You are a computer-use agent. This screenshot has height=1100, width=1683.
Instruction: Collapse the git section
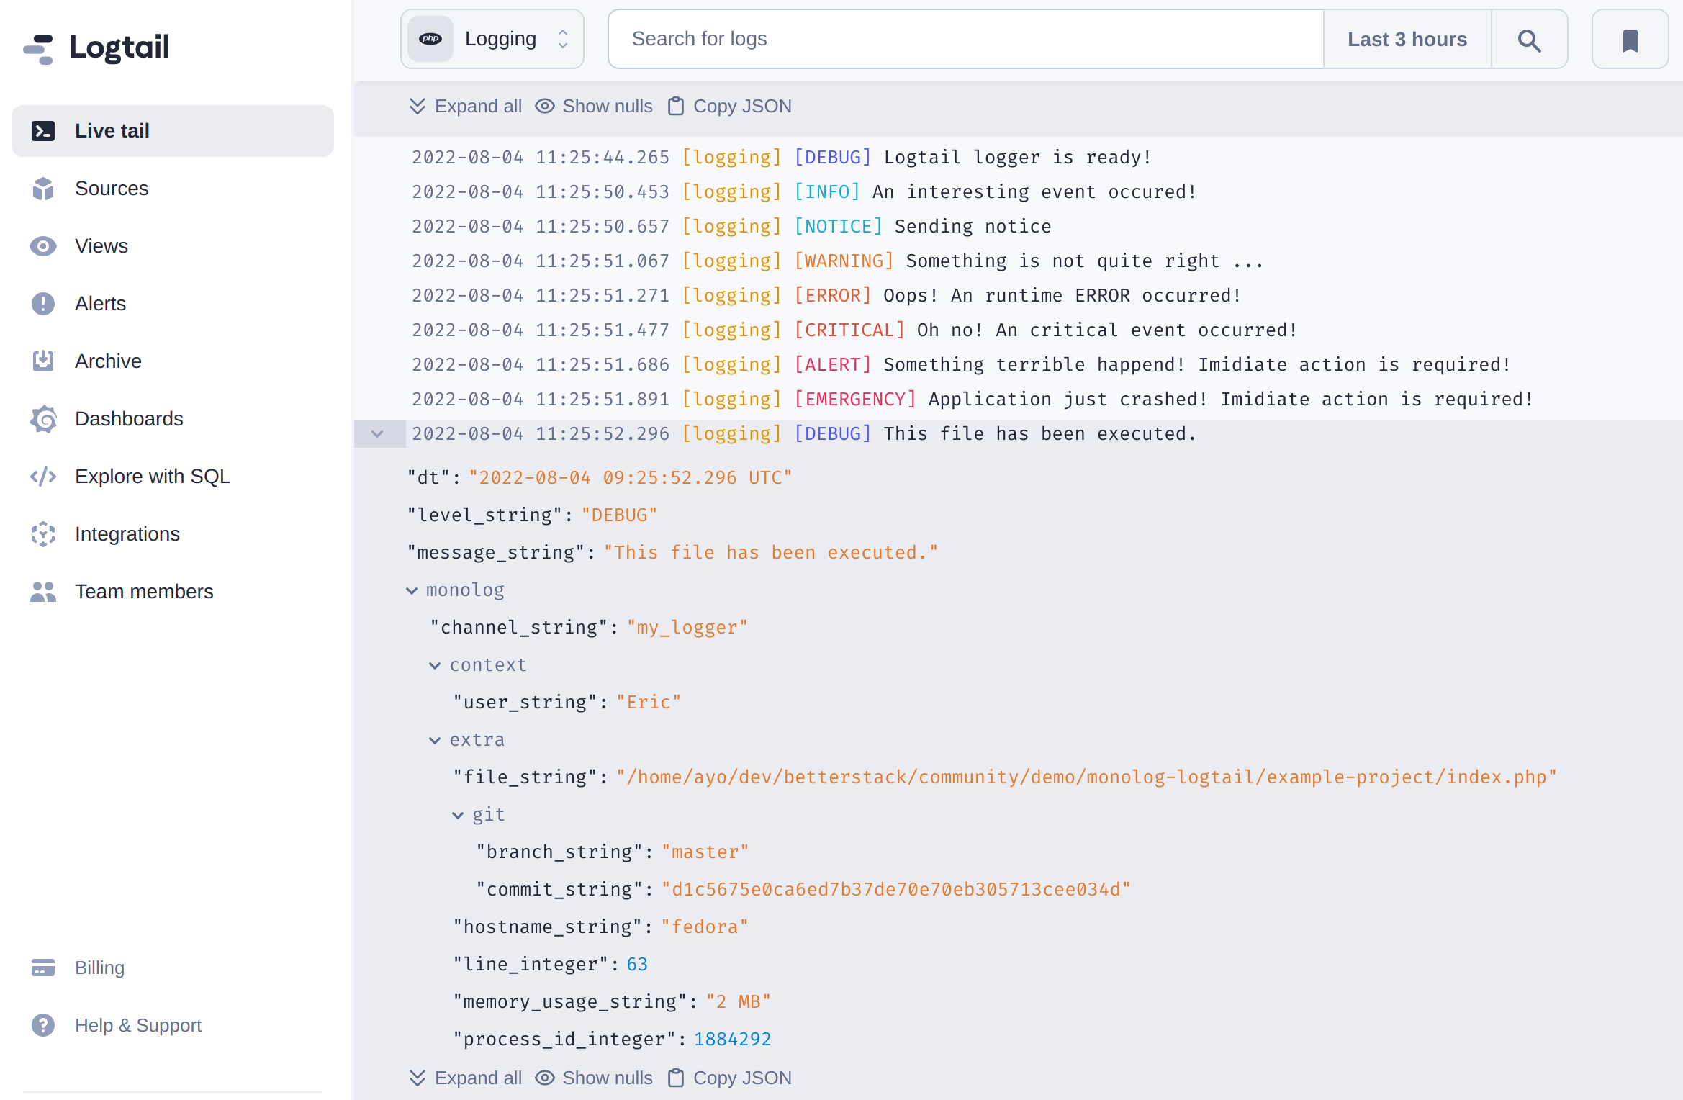(459, 814)
